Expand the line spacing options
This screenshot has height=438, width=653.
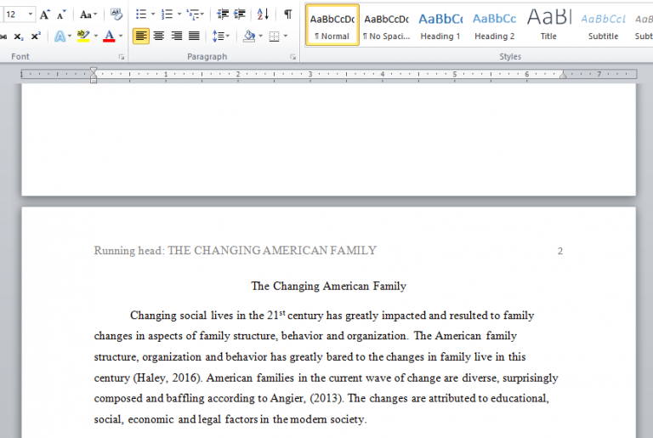point(220,37)
